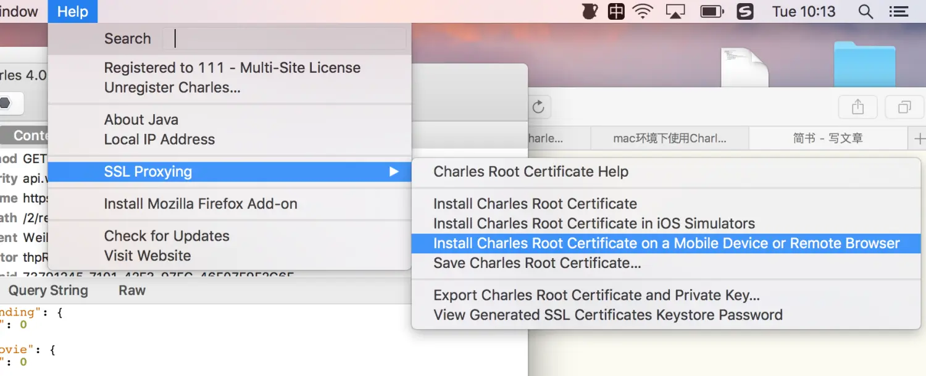Viewport: 926px width, 376px height.
Task: Switch to the Raw tab in Charles
Action: pos(132,290)
